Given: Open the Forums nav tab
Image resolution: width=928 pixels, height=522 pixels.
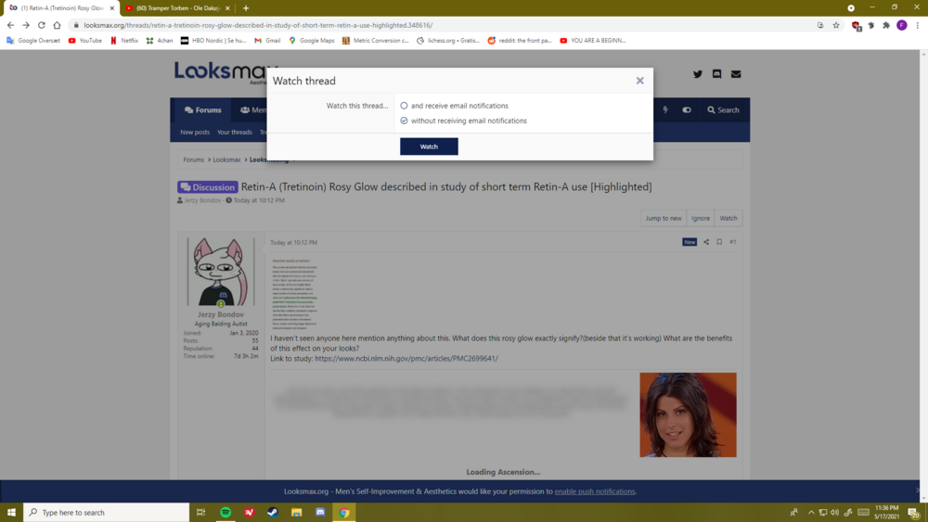Looking at the screenshot, I should pyautogui.click(x=203, y=110).
